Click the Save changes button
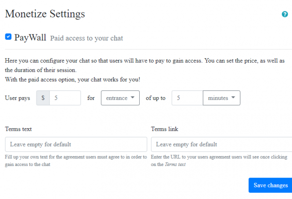Image resolution: width=292 pixels, height=199 pixels. (x=271, y=185)
